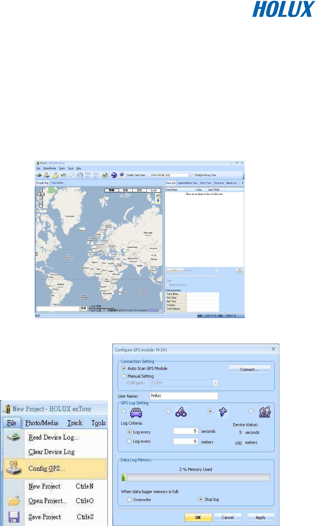This screenshot has height=526, width=318.
Task: Click the add photo toolbar icon
Action: click(x=63, y=175)
